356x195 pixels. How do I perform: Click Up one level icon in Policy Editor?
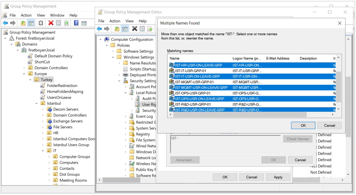(117, 29)
